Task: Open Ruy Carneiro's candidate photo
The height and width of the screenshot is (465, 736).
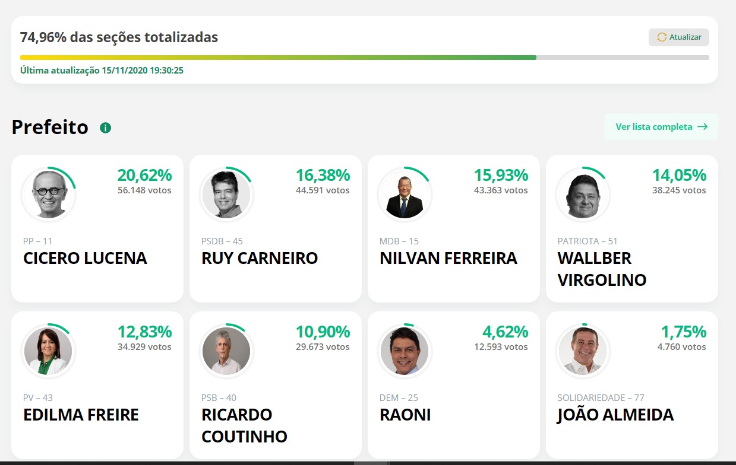Action: coord(226,194)
